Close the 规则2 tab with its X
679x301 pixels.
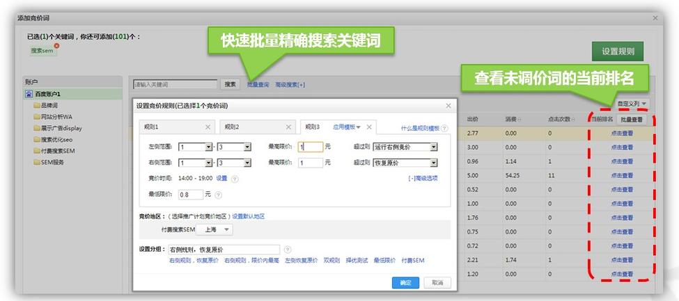(288, 127)
